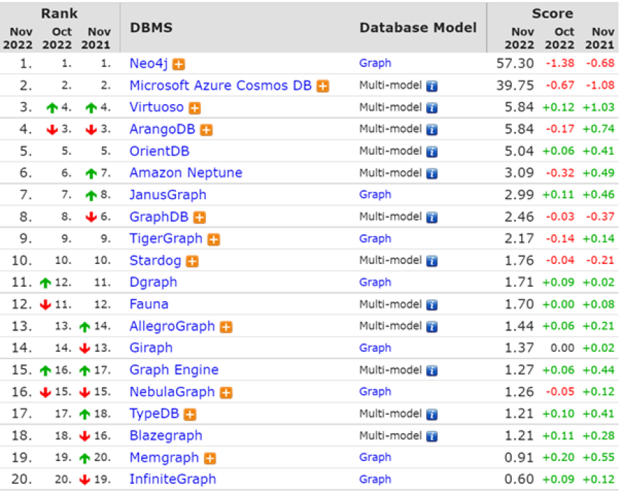Screen dimensions: 623x491
Task: Click the Graph model link in TigerGraph row
Action: [375, 238]
